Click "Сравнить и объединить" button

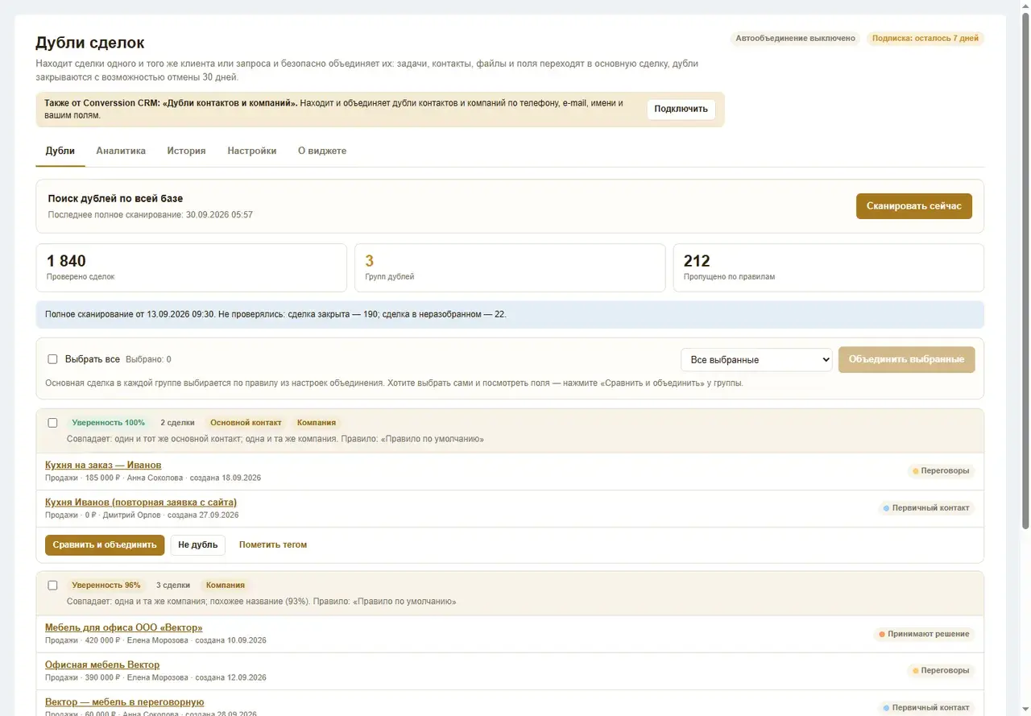pos(105,544)
